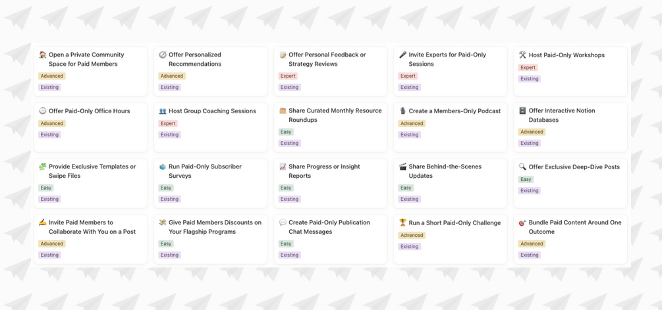
Task: Click the trophy icon on Short Paid-Only Challenge
Action: [x=402, y=223]
